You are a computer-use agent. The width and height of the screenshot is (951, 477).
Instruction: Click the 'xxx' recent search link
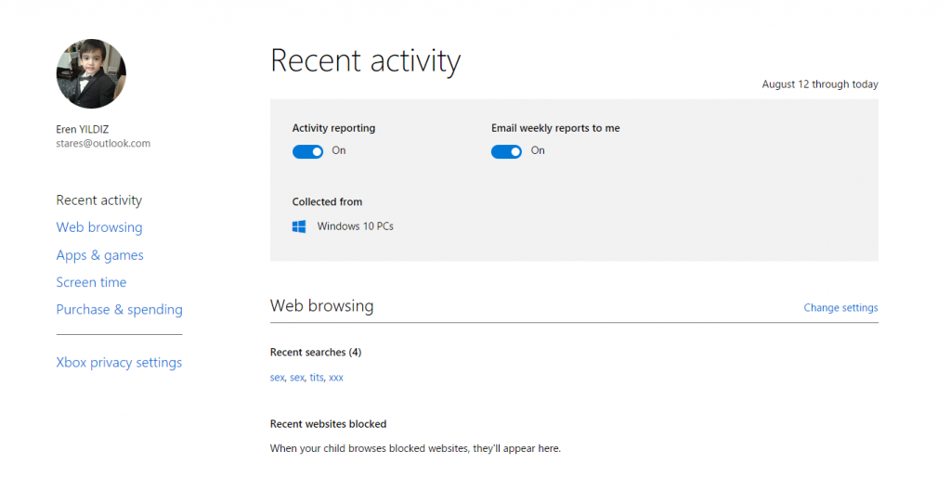click(x=336, y=377)
